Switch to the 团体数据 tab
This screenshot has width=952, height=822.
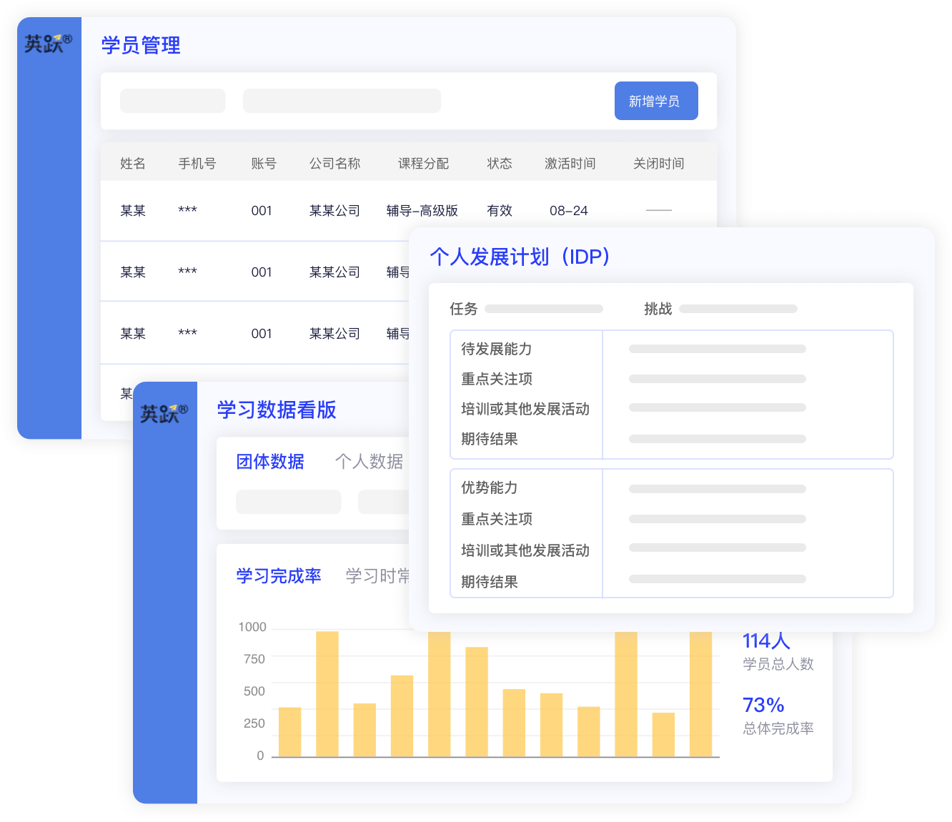[x=270, y=462]
